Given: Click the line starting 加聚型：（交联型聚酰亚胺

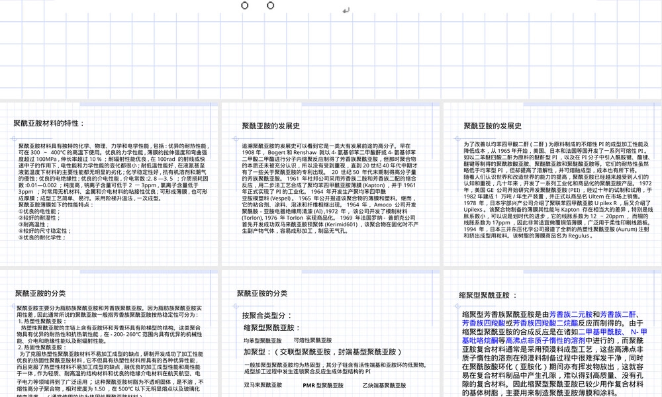Looking at the screenshot, I should tap(324, 352).
